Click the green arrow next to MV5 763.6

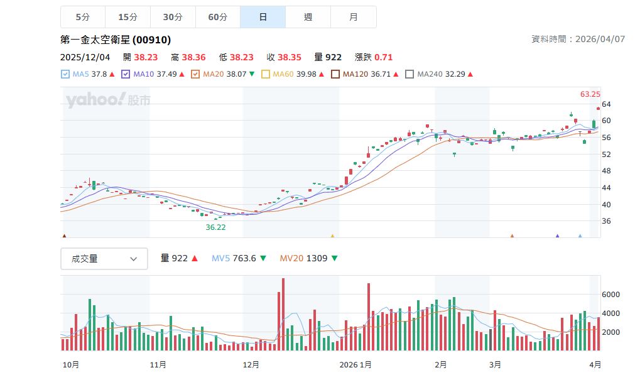[263, 258]
